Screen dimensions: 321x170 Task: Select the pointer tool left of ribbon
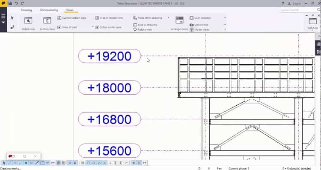pyautogui.click(x=12, y=18)
